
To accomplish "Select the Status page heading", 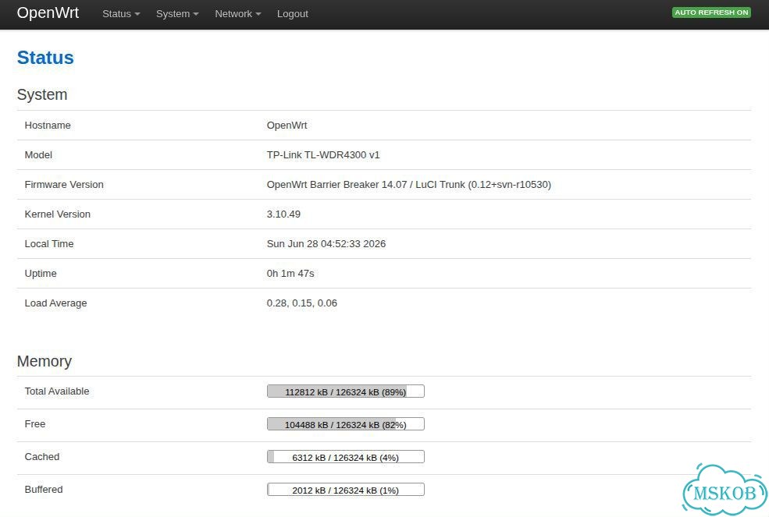I will tap(45, 58).
